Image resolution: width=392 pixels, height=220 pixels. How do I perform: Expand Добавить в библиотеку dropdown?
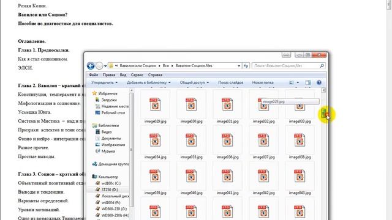coord(148,82)
